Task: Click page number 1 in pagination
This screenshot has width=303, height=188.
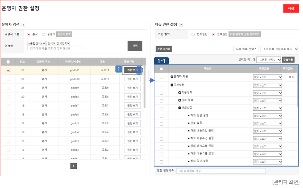Action: click(74, 166)
